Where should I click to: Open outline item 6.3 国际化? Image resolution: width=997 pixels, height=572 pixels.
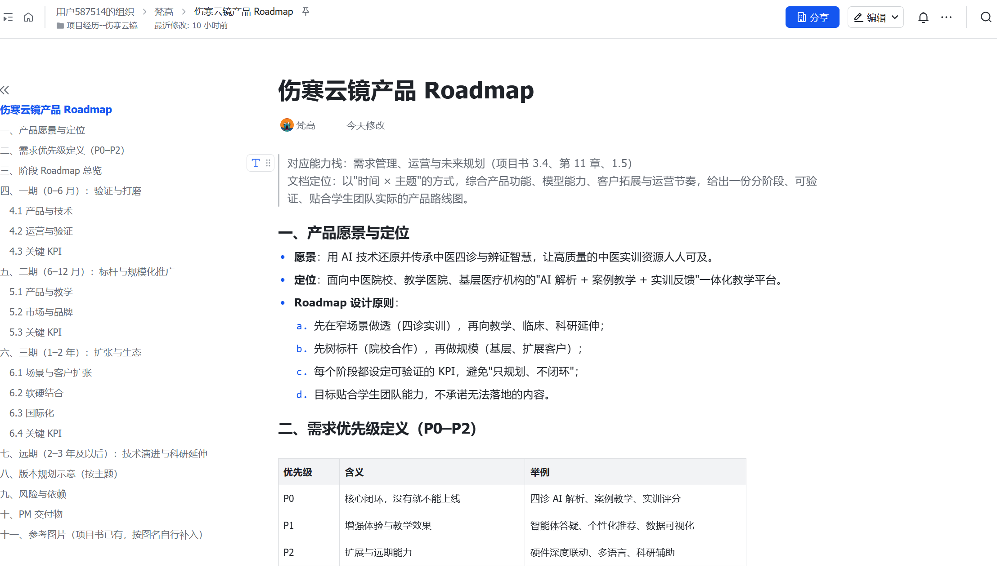click(31, 413)
